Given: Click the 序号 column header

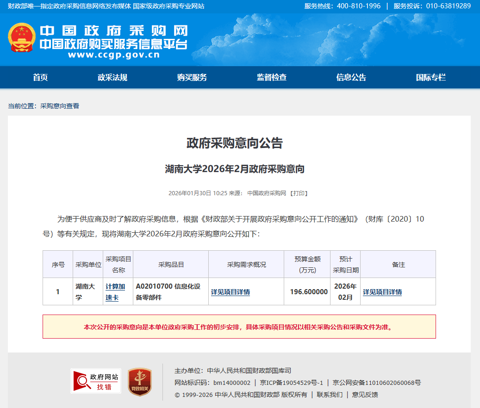Looking at the screenshot, I should coord(58,265).
